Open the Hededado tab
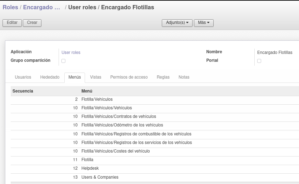Screen dimensions: 299x184 coord(50,77)
